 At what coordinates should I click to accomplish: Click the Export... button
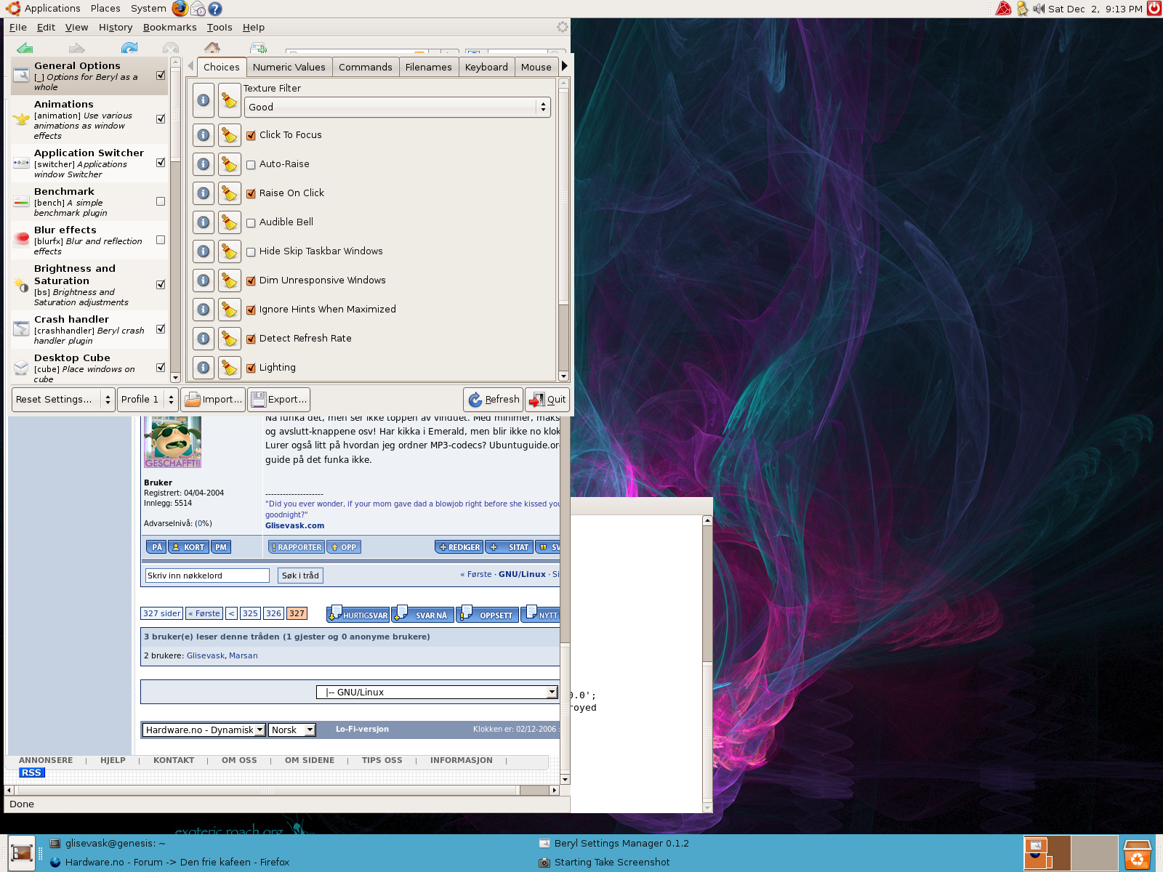click(x=279, y=400)
